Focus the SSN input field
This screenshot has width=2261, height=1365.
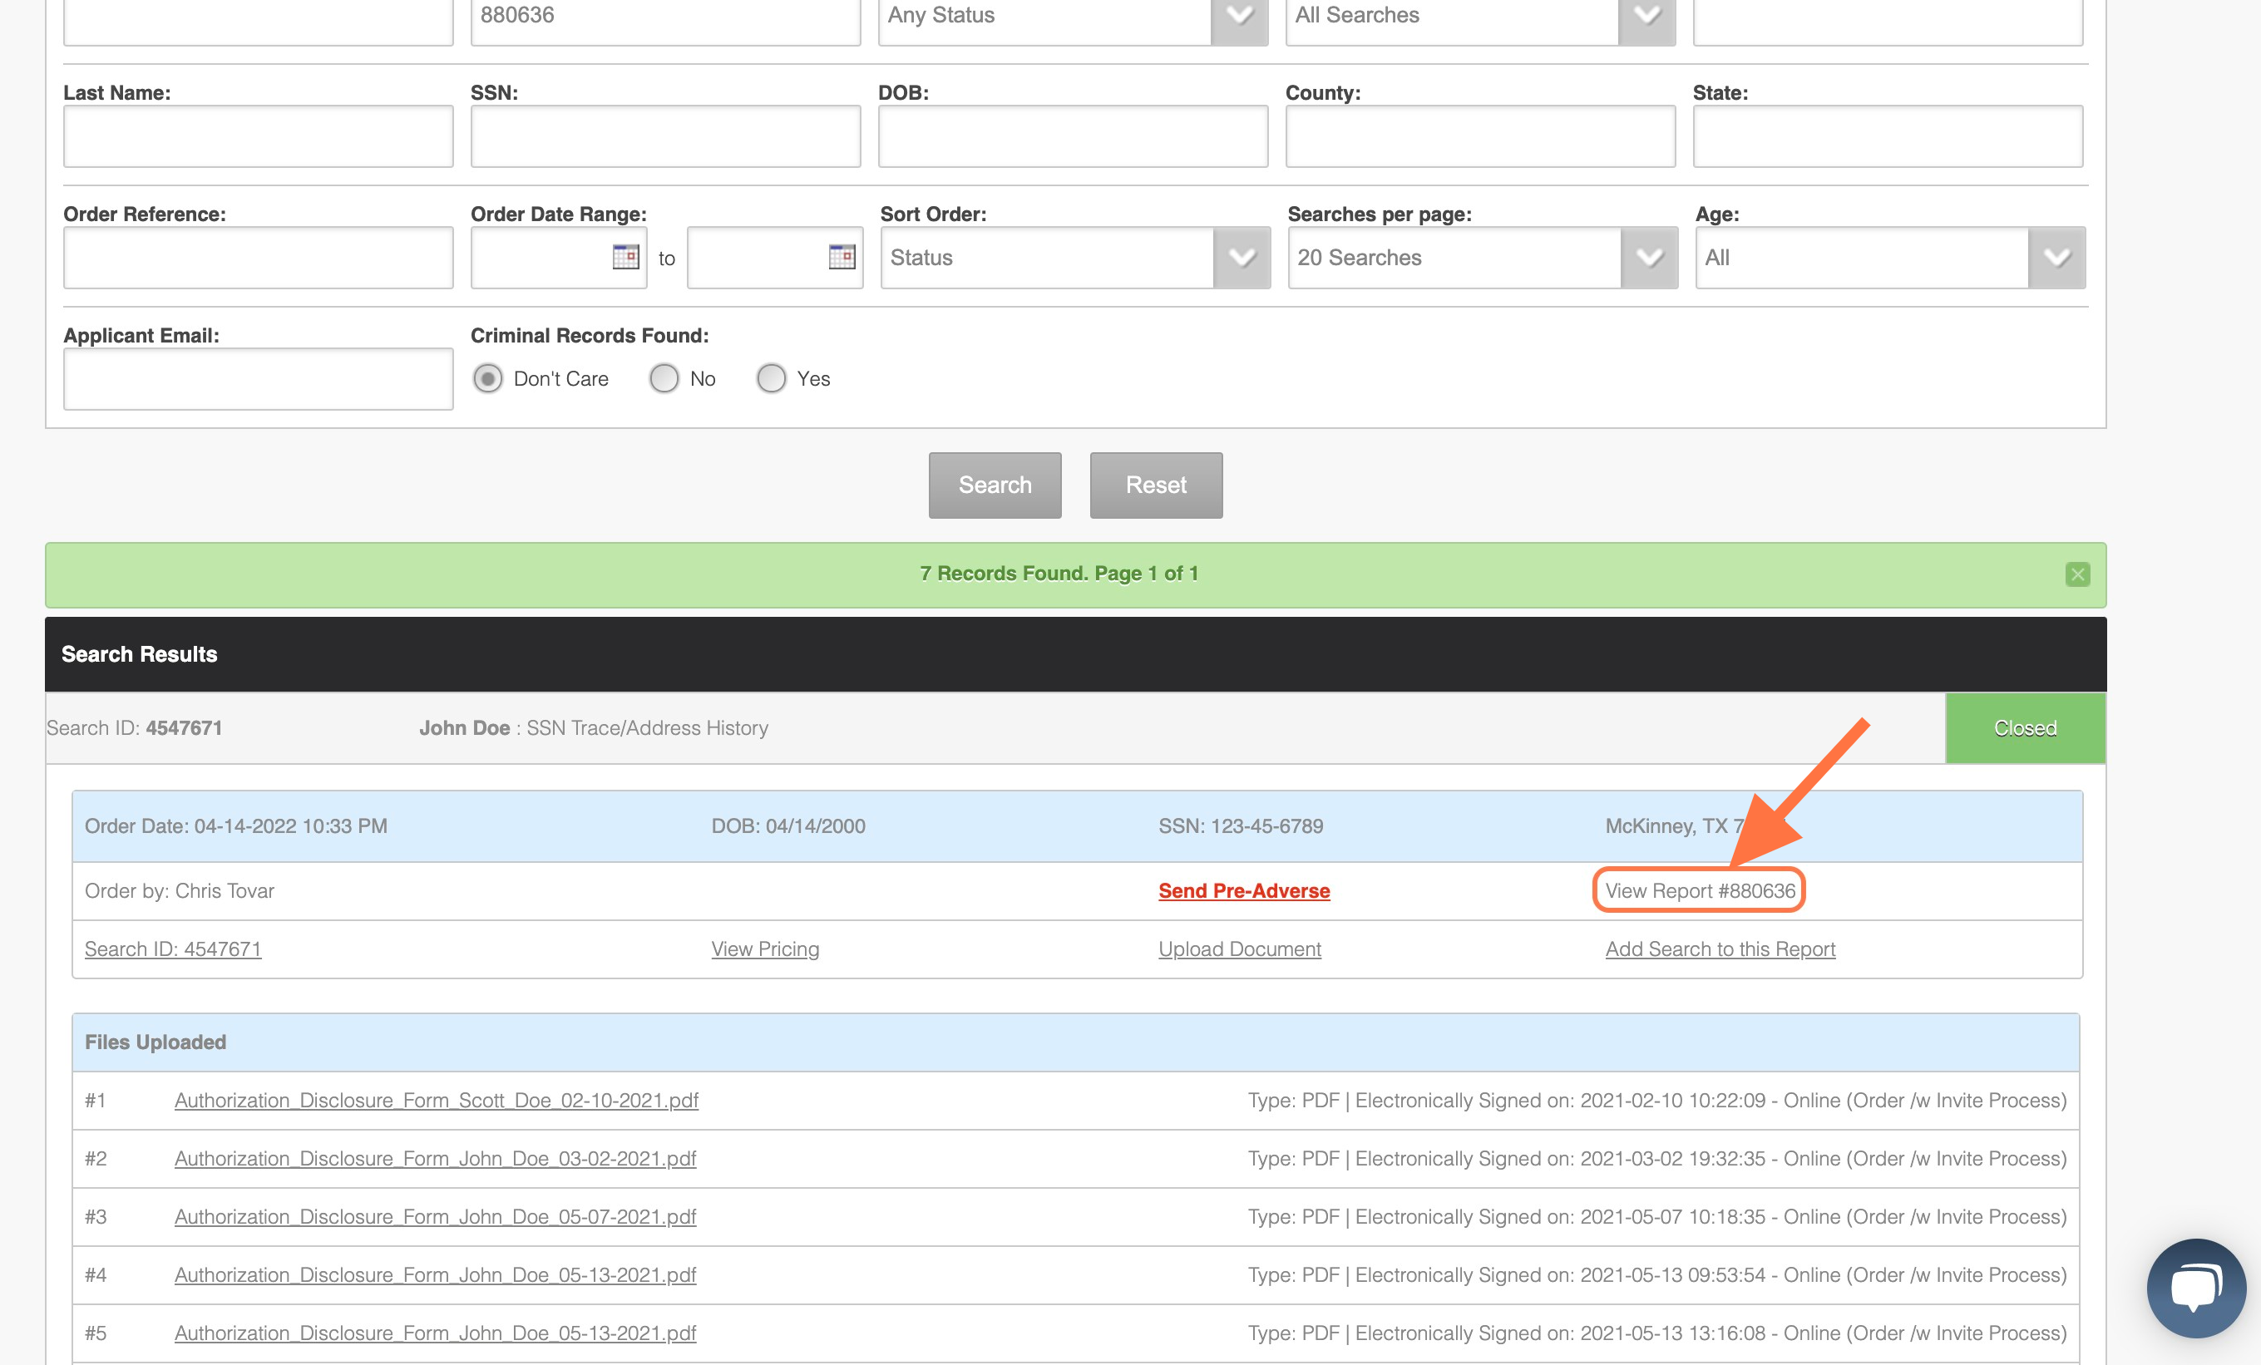pos(665,136)
